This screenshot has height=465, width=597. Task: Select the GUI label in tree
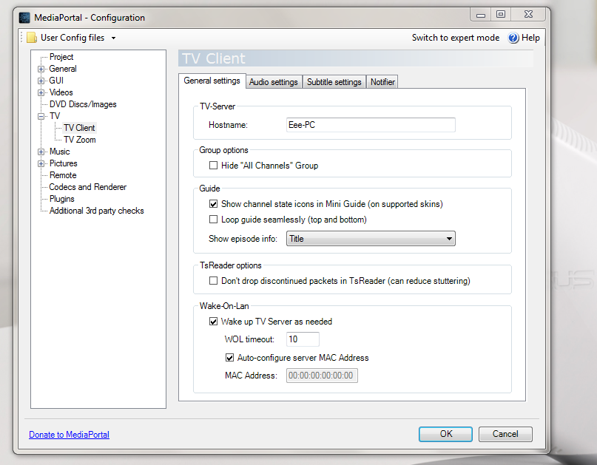(x=56, y=81)
